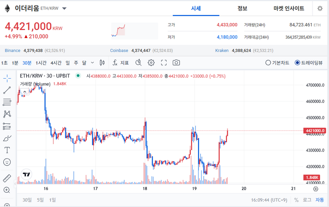The height and width of the screenshot is (207, 329).
Task: Select the text annotation tool
Action: 7,150
